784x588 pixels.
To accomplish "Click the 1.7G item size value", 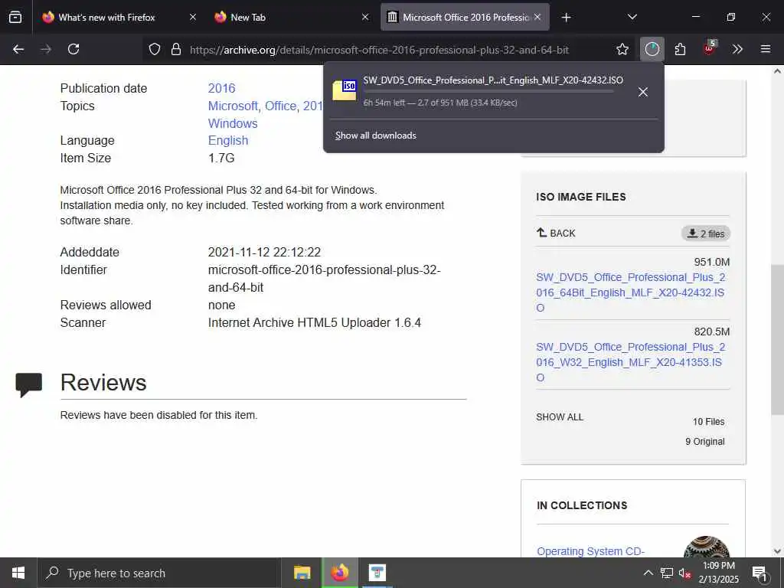I will point(221,158).
